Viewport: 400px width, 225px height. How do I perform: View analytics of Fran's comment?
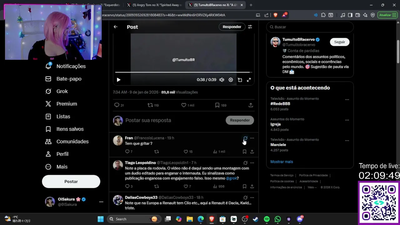(x=219, y=152)
